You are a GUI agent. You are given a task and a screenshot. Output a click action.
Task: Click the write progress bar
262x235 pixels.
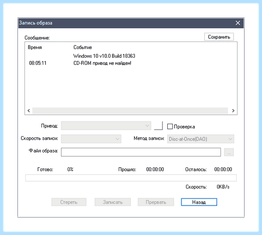click(x=131, y=178)
